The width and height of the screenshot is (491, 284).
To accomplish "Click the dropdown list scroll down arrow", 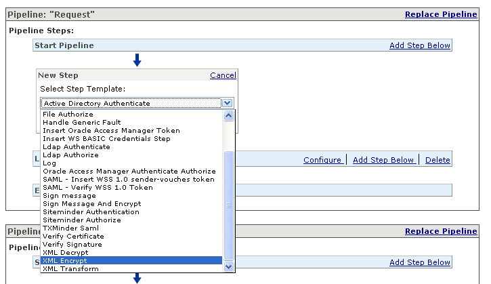I will click(229, 267).
